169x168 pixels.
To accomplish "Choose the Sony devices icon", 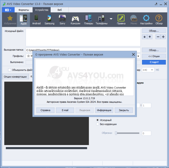I will coord(62,20).
